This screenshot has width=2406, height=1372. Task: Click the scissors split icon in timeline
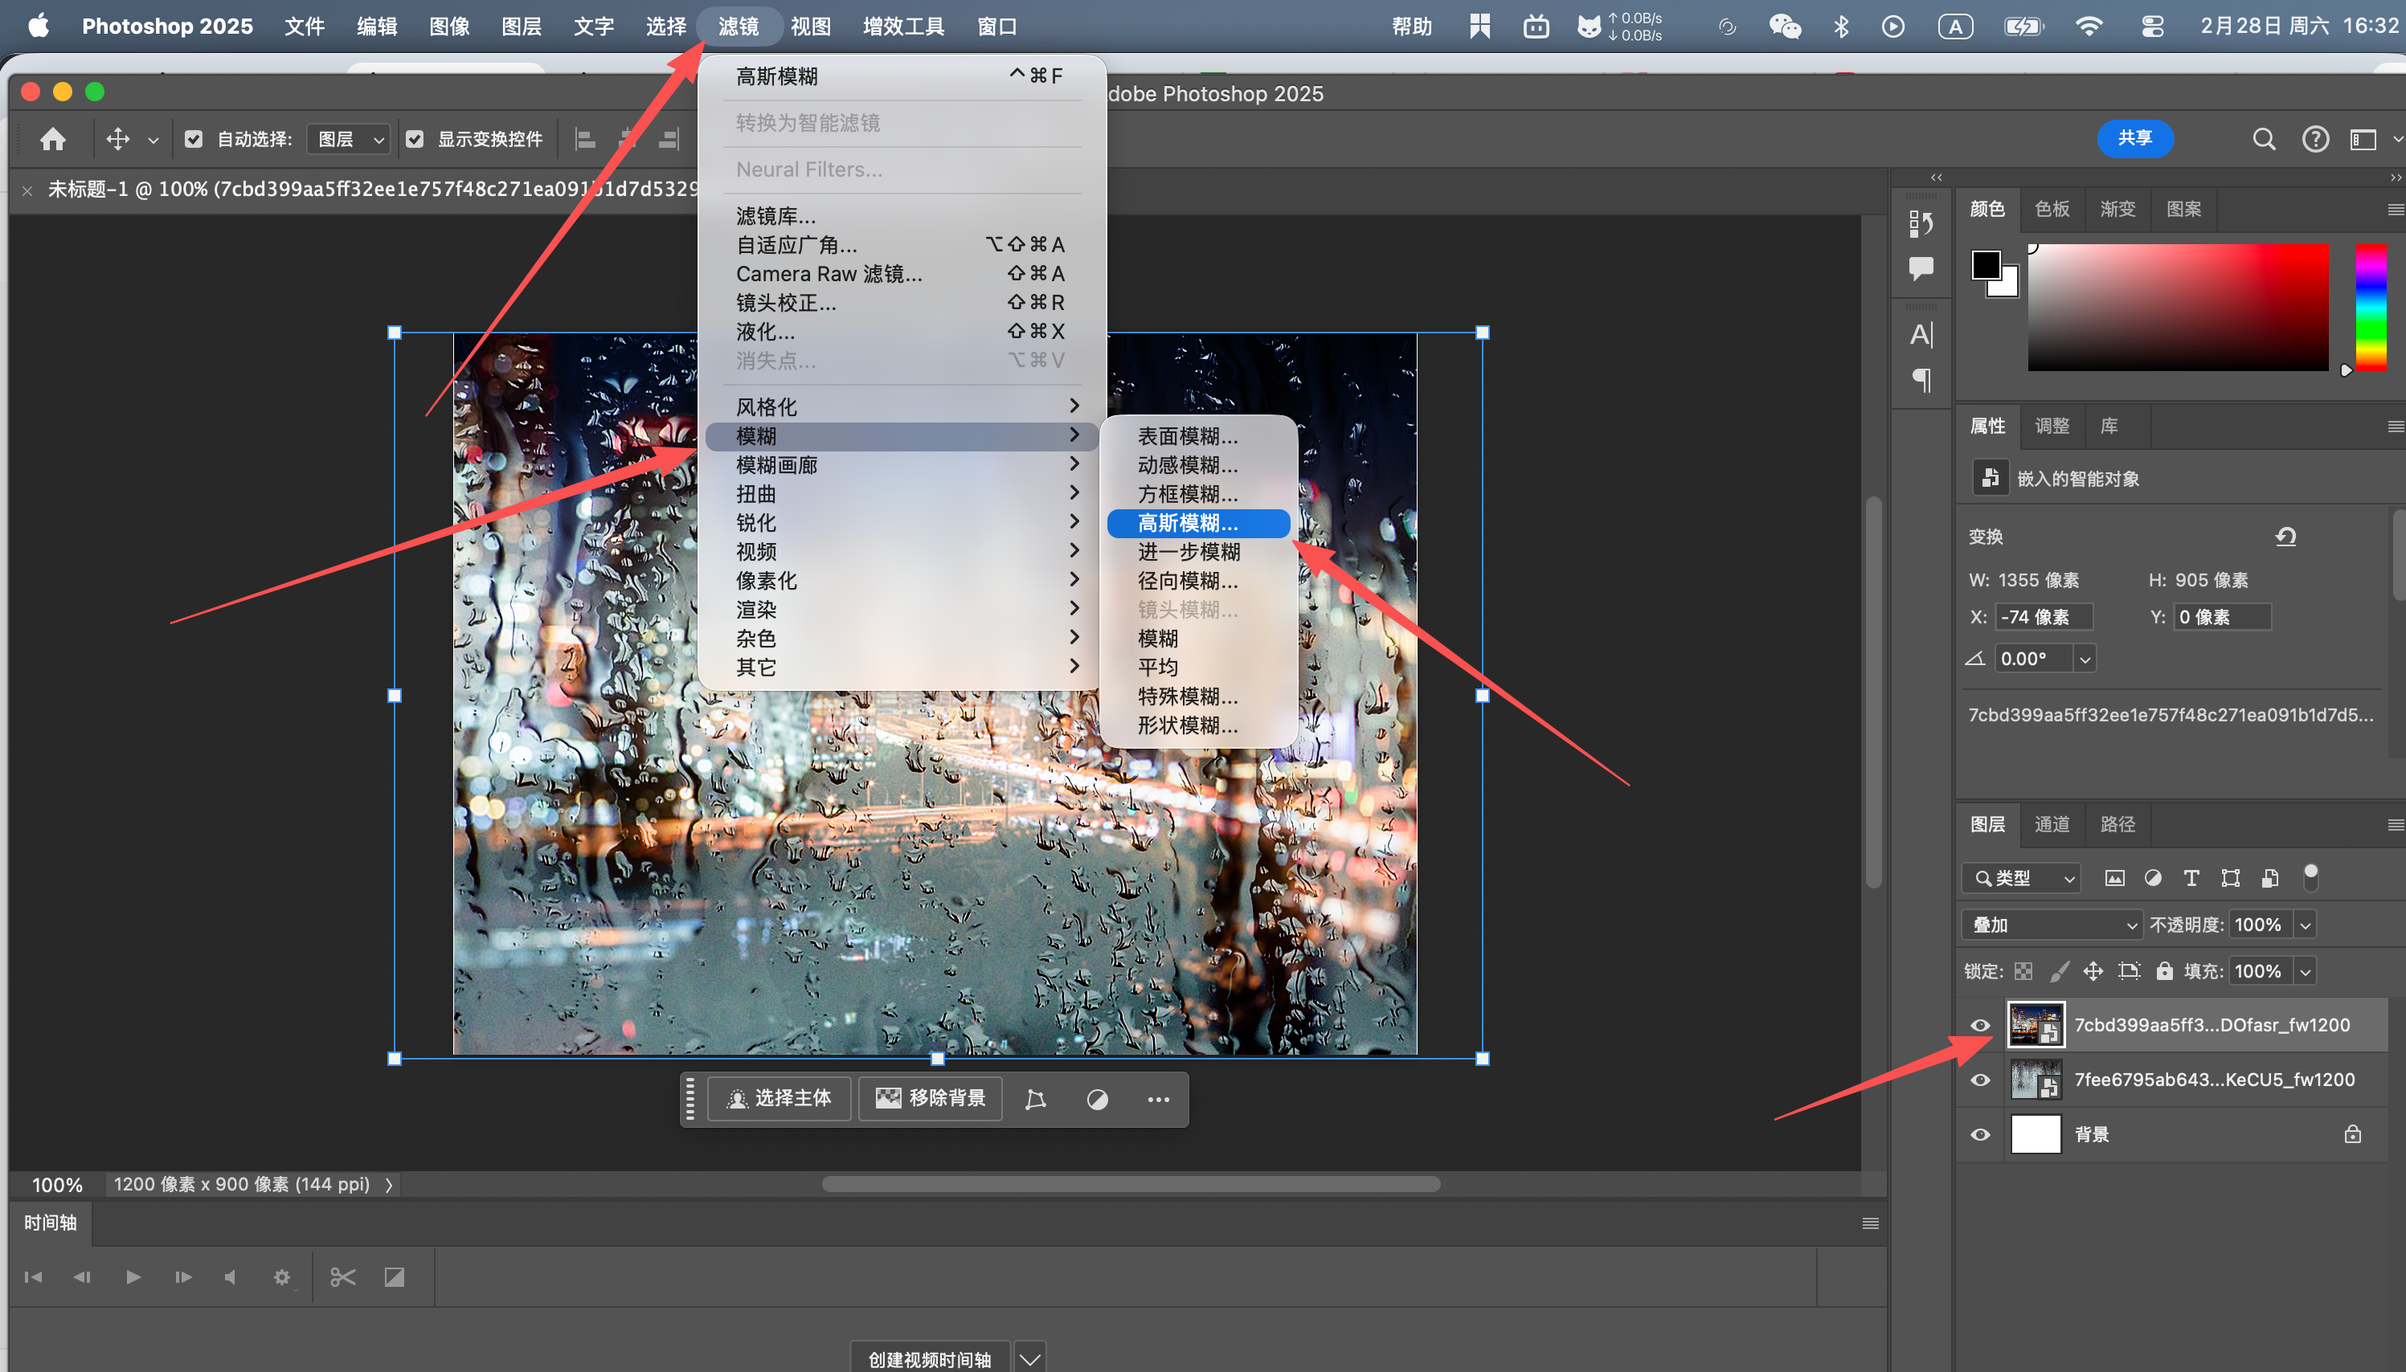pos(343,1277)
